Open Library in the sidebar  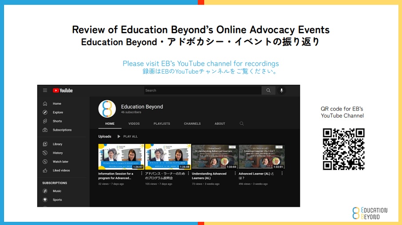57,144
